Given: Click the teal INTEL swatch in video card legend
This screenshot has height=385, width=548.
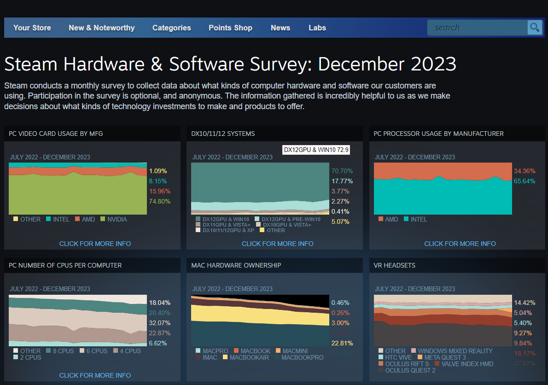Looking at the screenshot, I should 48,219.
